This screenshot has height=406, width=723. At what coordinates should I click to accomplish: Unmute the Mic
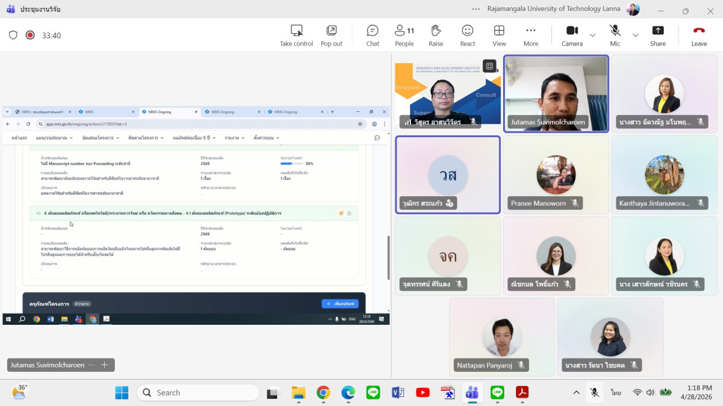615,35
